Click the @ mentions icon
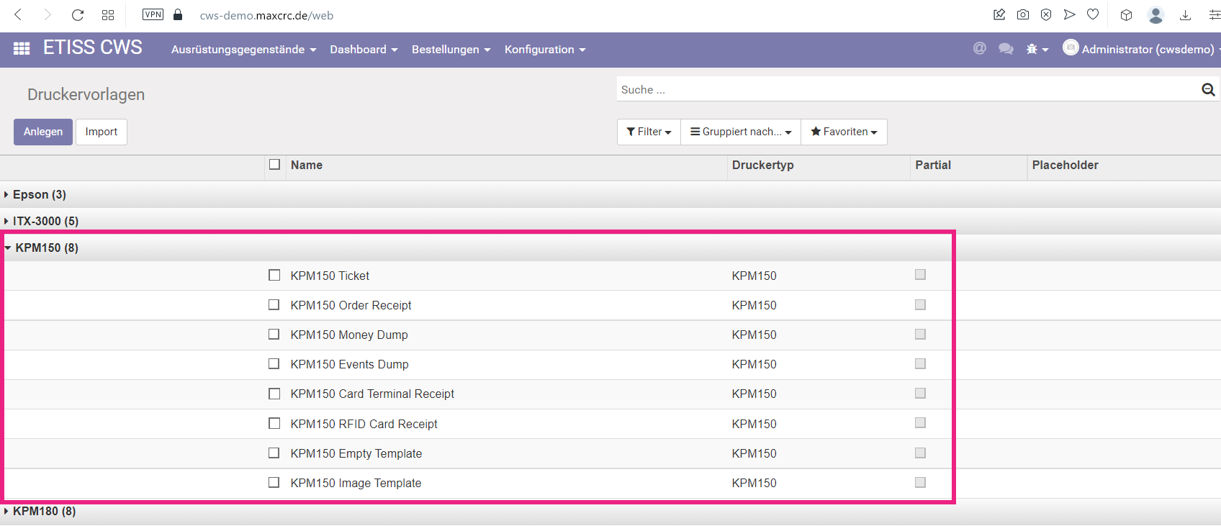1221x526 pixels. pos(980,48)
